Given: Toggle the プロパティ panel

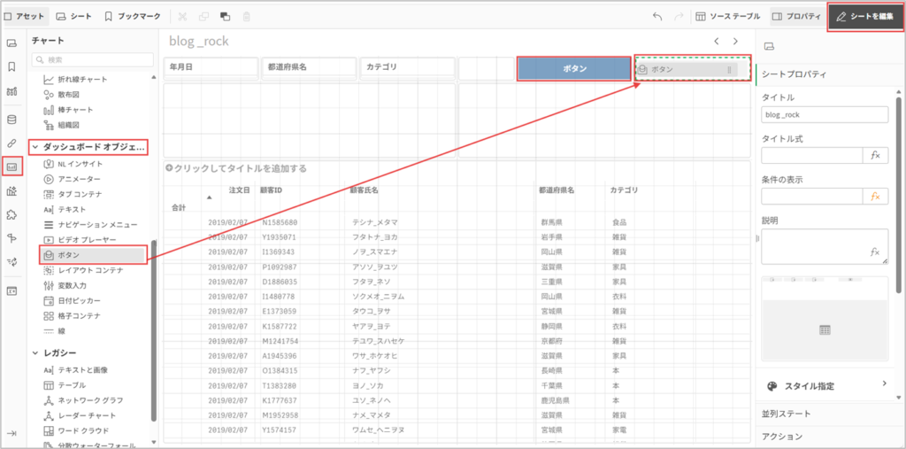Looking at the screenshot, I should pos(796,17).
